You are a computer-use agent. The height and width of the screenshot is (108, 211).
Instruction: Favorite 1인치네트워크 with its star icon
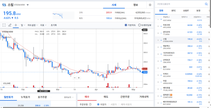(158, 54)
